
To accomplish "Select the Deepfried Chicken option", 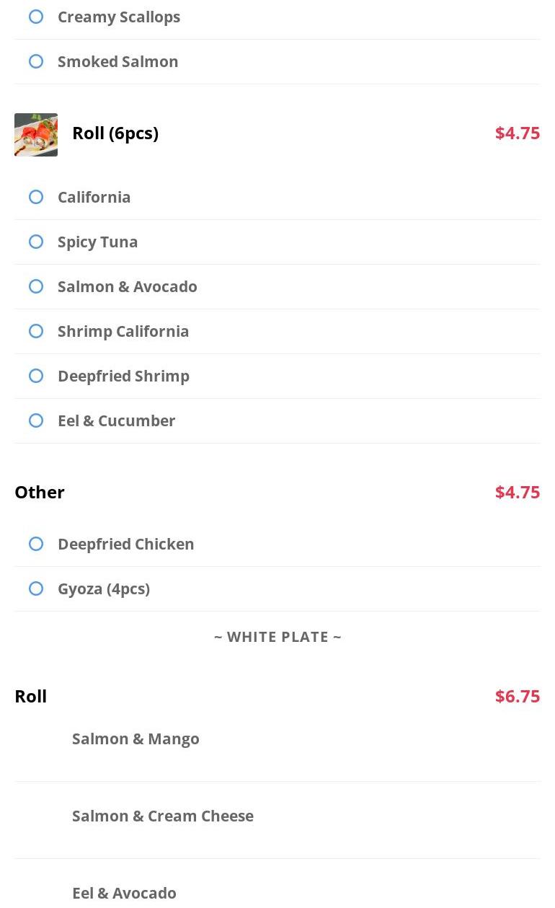I will coord(36,544).
